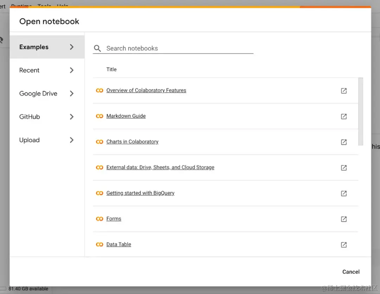Image resolution: width=380 pixels, height=294 pixels.
Task: Expand the Google Drive chevron arrow
Action: pyautogui.click(x=71, y=93)
